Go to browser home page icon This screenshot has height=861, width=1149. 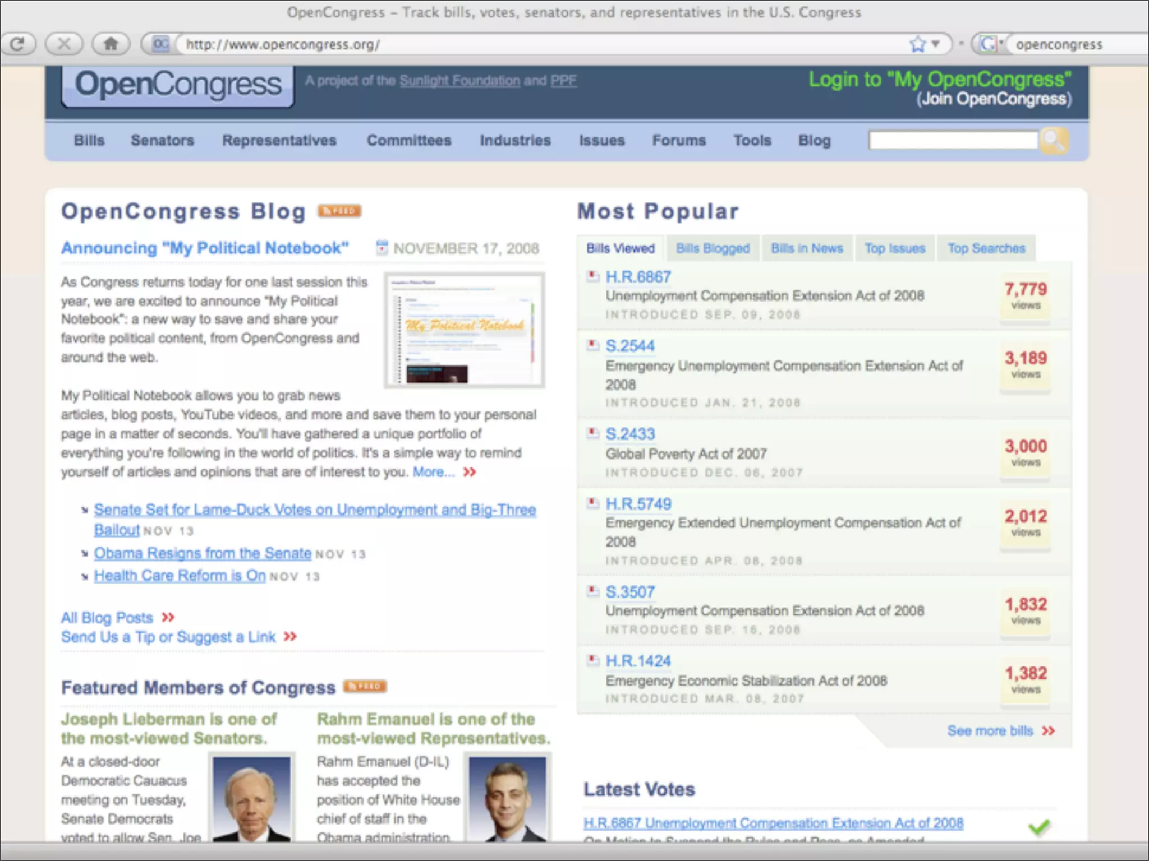tap(111, 44)
